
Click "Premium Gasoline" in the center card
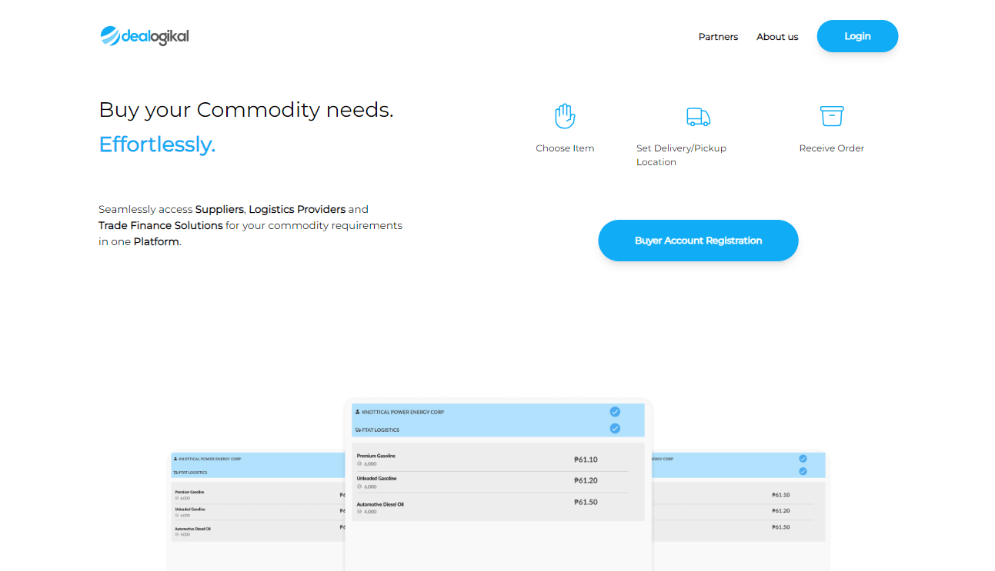click(x=376, y=456)
